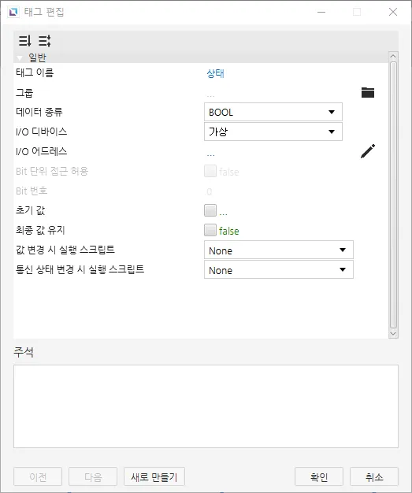
Task: Minimize the 태그 편집 window
Action: point(321,12)
